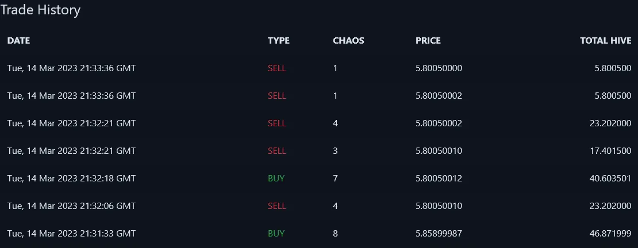Click the DATE column header
The width and height of the screenshot is (638, 248).
point(19,41)
